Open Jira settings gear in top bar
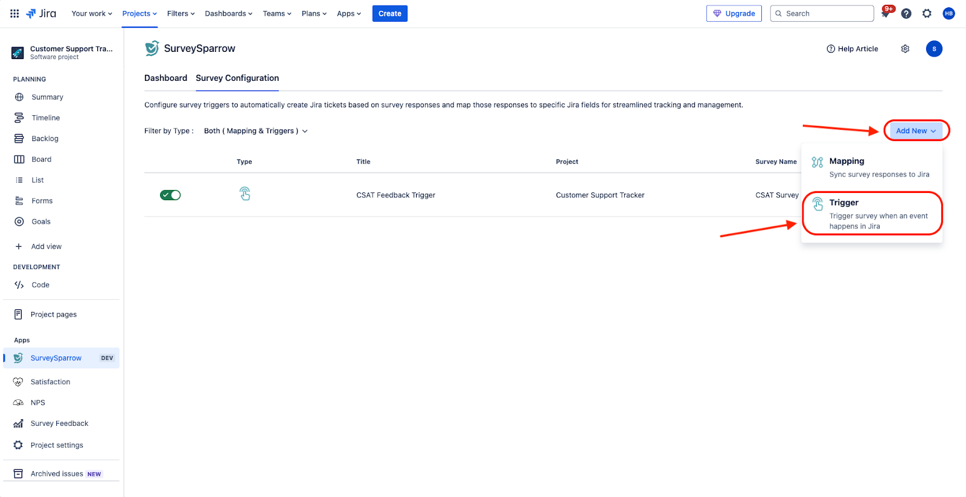 (x=927, y=13)
